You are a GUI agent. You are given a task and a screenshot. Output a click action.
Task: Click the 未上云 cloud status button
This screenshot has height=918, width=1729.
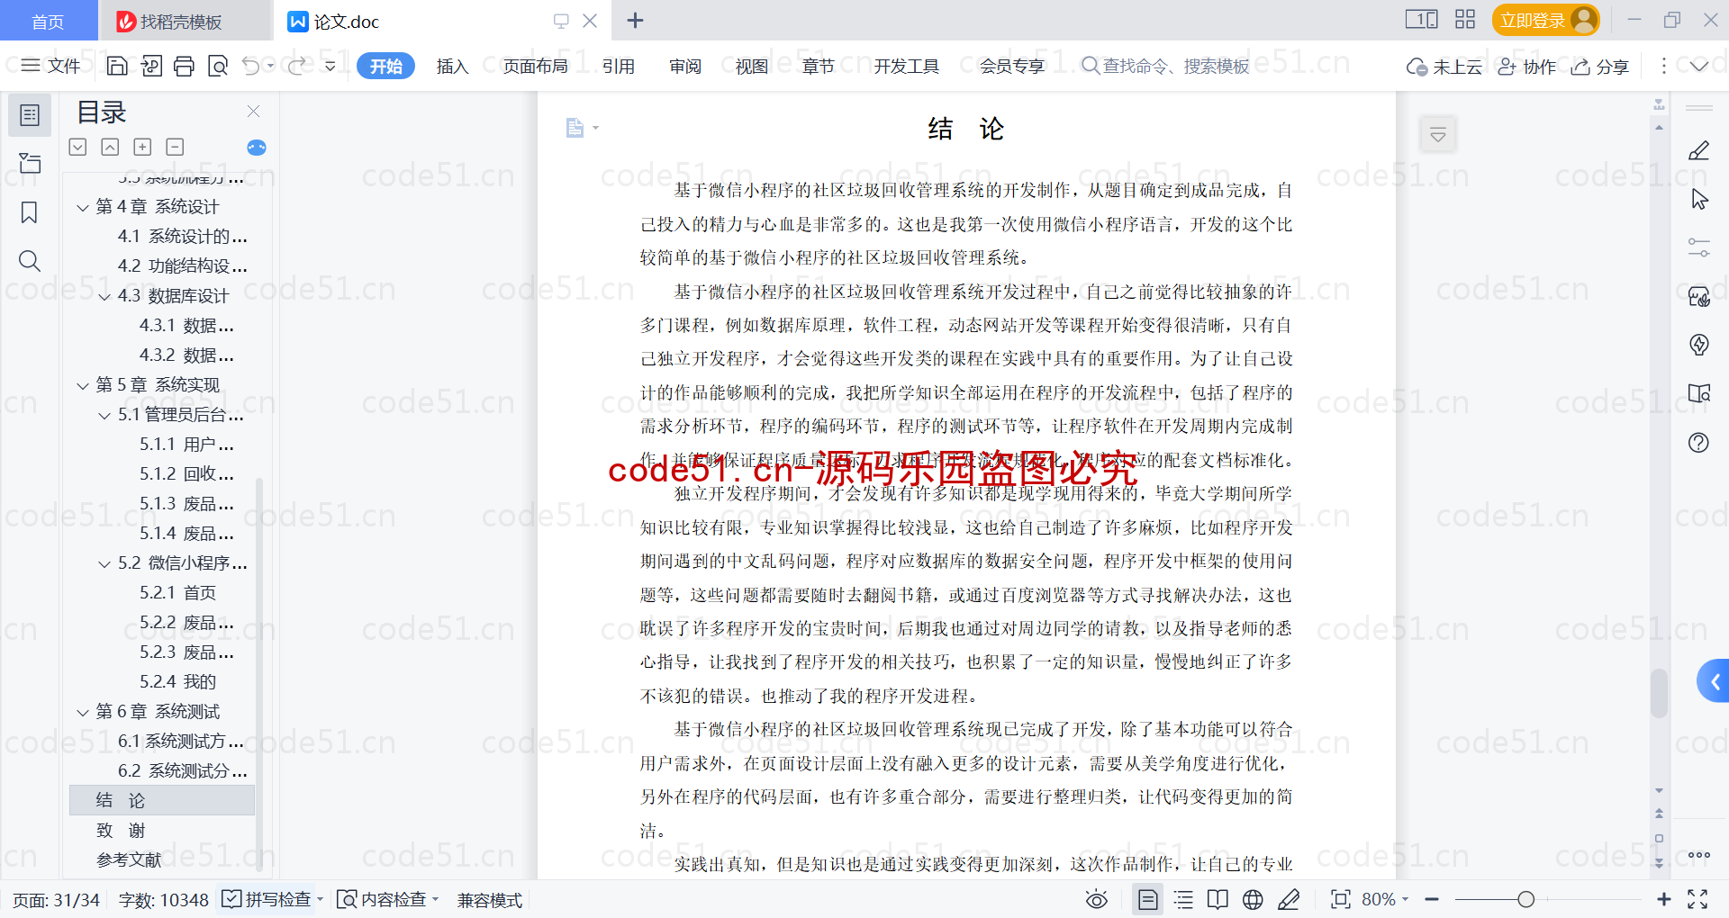click(x=1444, y=66)
